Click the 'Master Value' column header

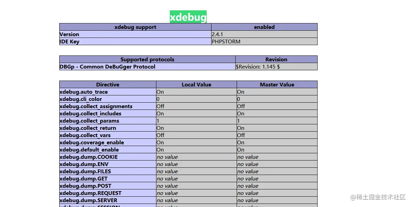coord(277,85)
